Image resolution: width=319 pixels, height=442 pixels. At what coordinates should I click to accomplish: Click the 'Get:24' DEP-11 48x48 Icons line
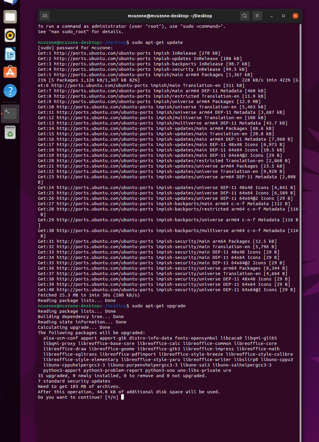[x=167, y=188]
